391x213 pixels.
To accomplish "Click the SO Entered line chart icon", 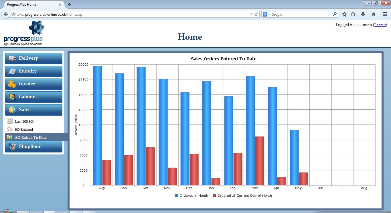I will coord(10,129).
